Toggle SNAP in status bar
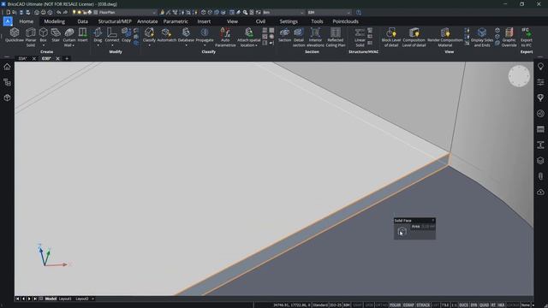Image resolution: width=548 pixels, height=308 pixels. [357, 305]
